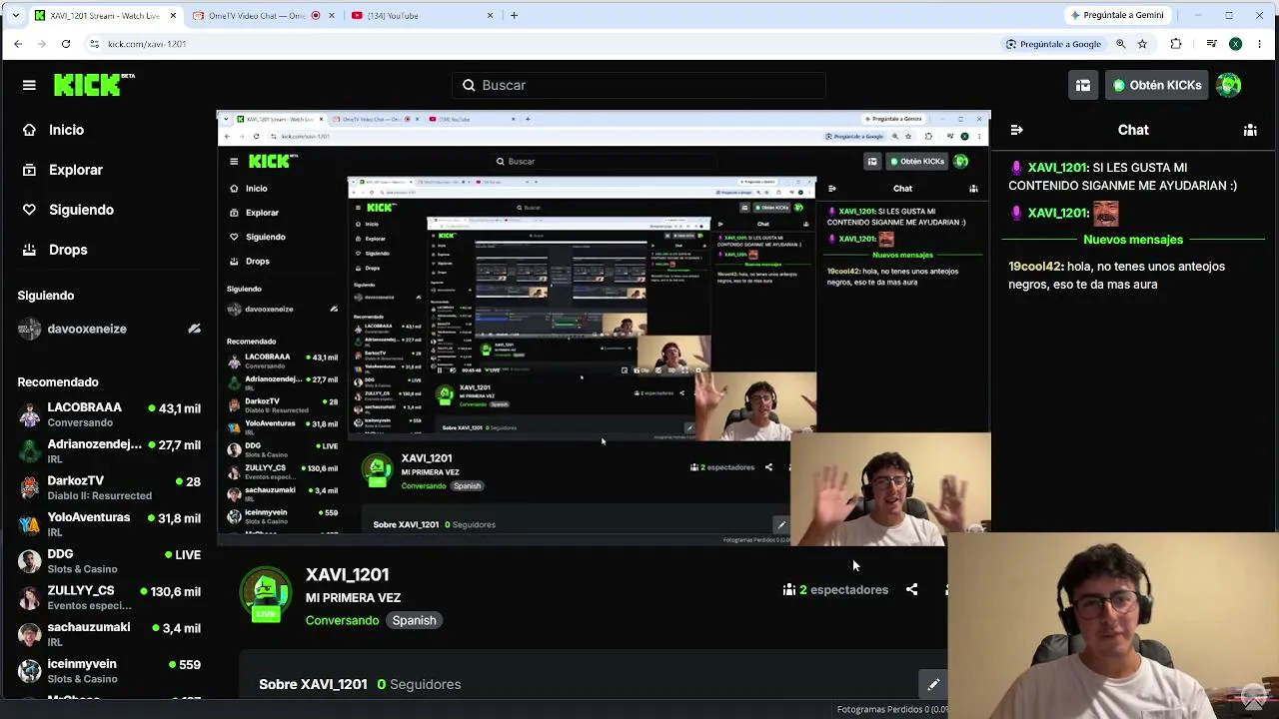The width and height of the screenshot is (1279, 719).
Task: Click username 19cool42 in chat
Action: pos(1035,267)
